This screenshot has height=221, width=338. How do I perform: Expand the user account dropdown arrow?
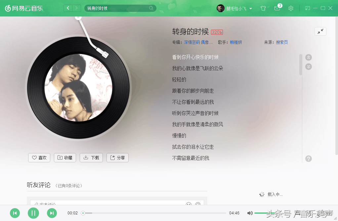tap(251, 9)
